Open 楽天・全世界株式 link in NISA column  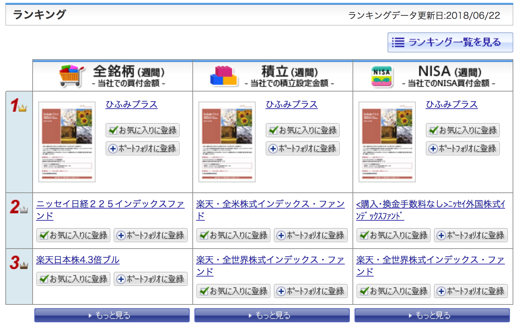(431, 265)
